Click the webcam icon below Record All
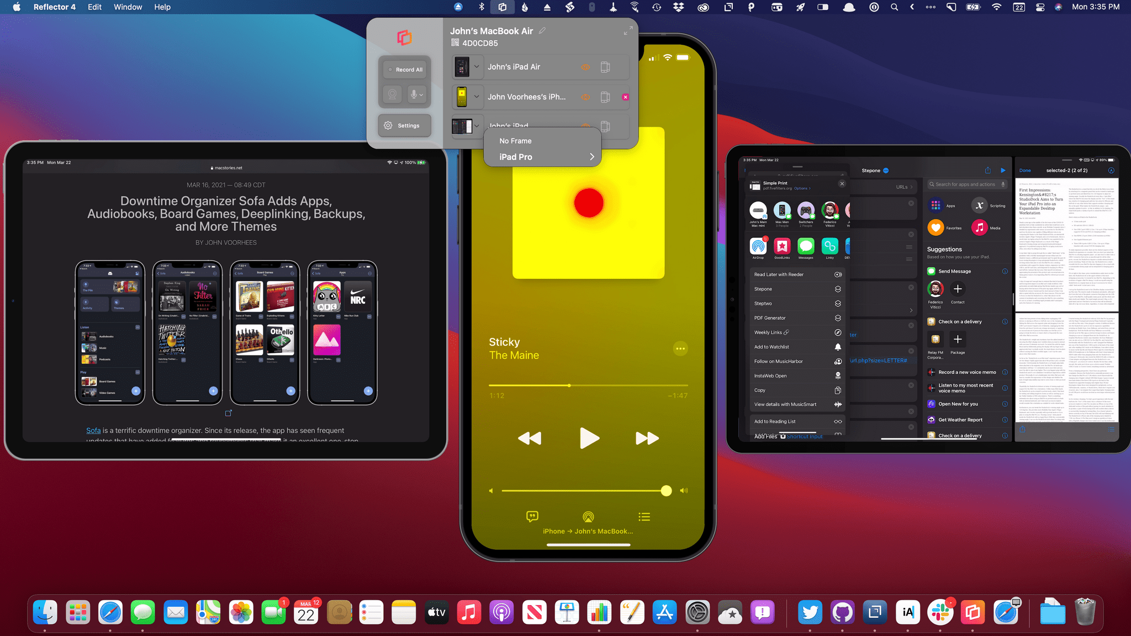The height and width of the screenshot is (636, 1131). pyautogui.click(x=392, y=94)
